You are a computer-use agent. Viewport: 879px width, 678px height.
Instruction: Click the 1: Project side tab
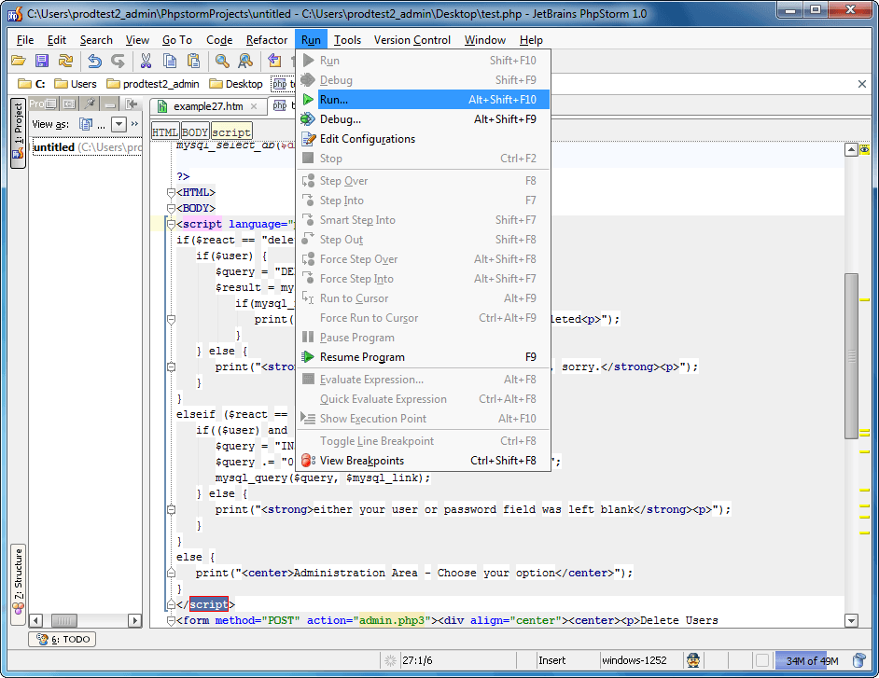pyautogui.click(x=19, y=132)
